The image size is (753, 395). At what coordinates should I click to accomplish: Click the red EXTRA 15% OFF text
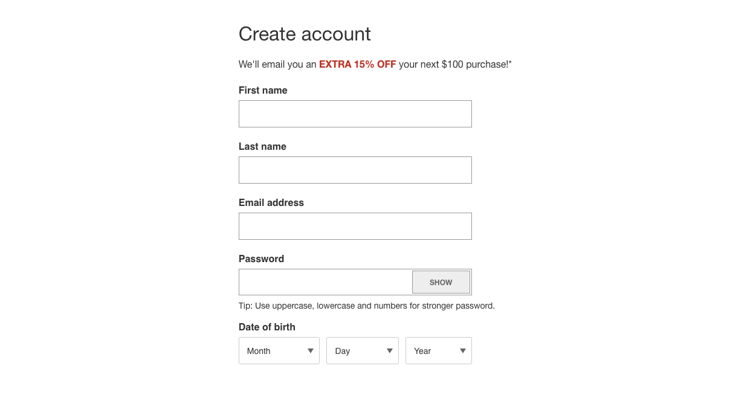pos(358,64)
